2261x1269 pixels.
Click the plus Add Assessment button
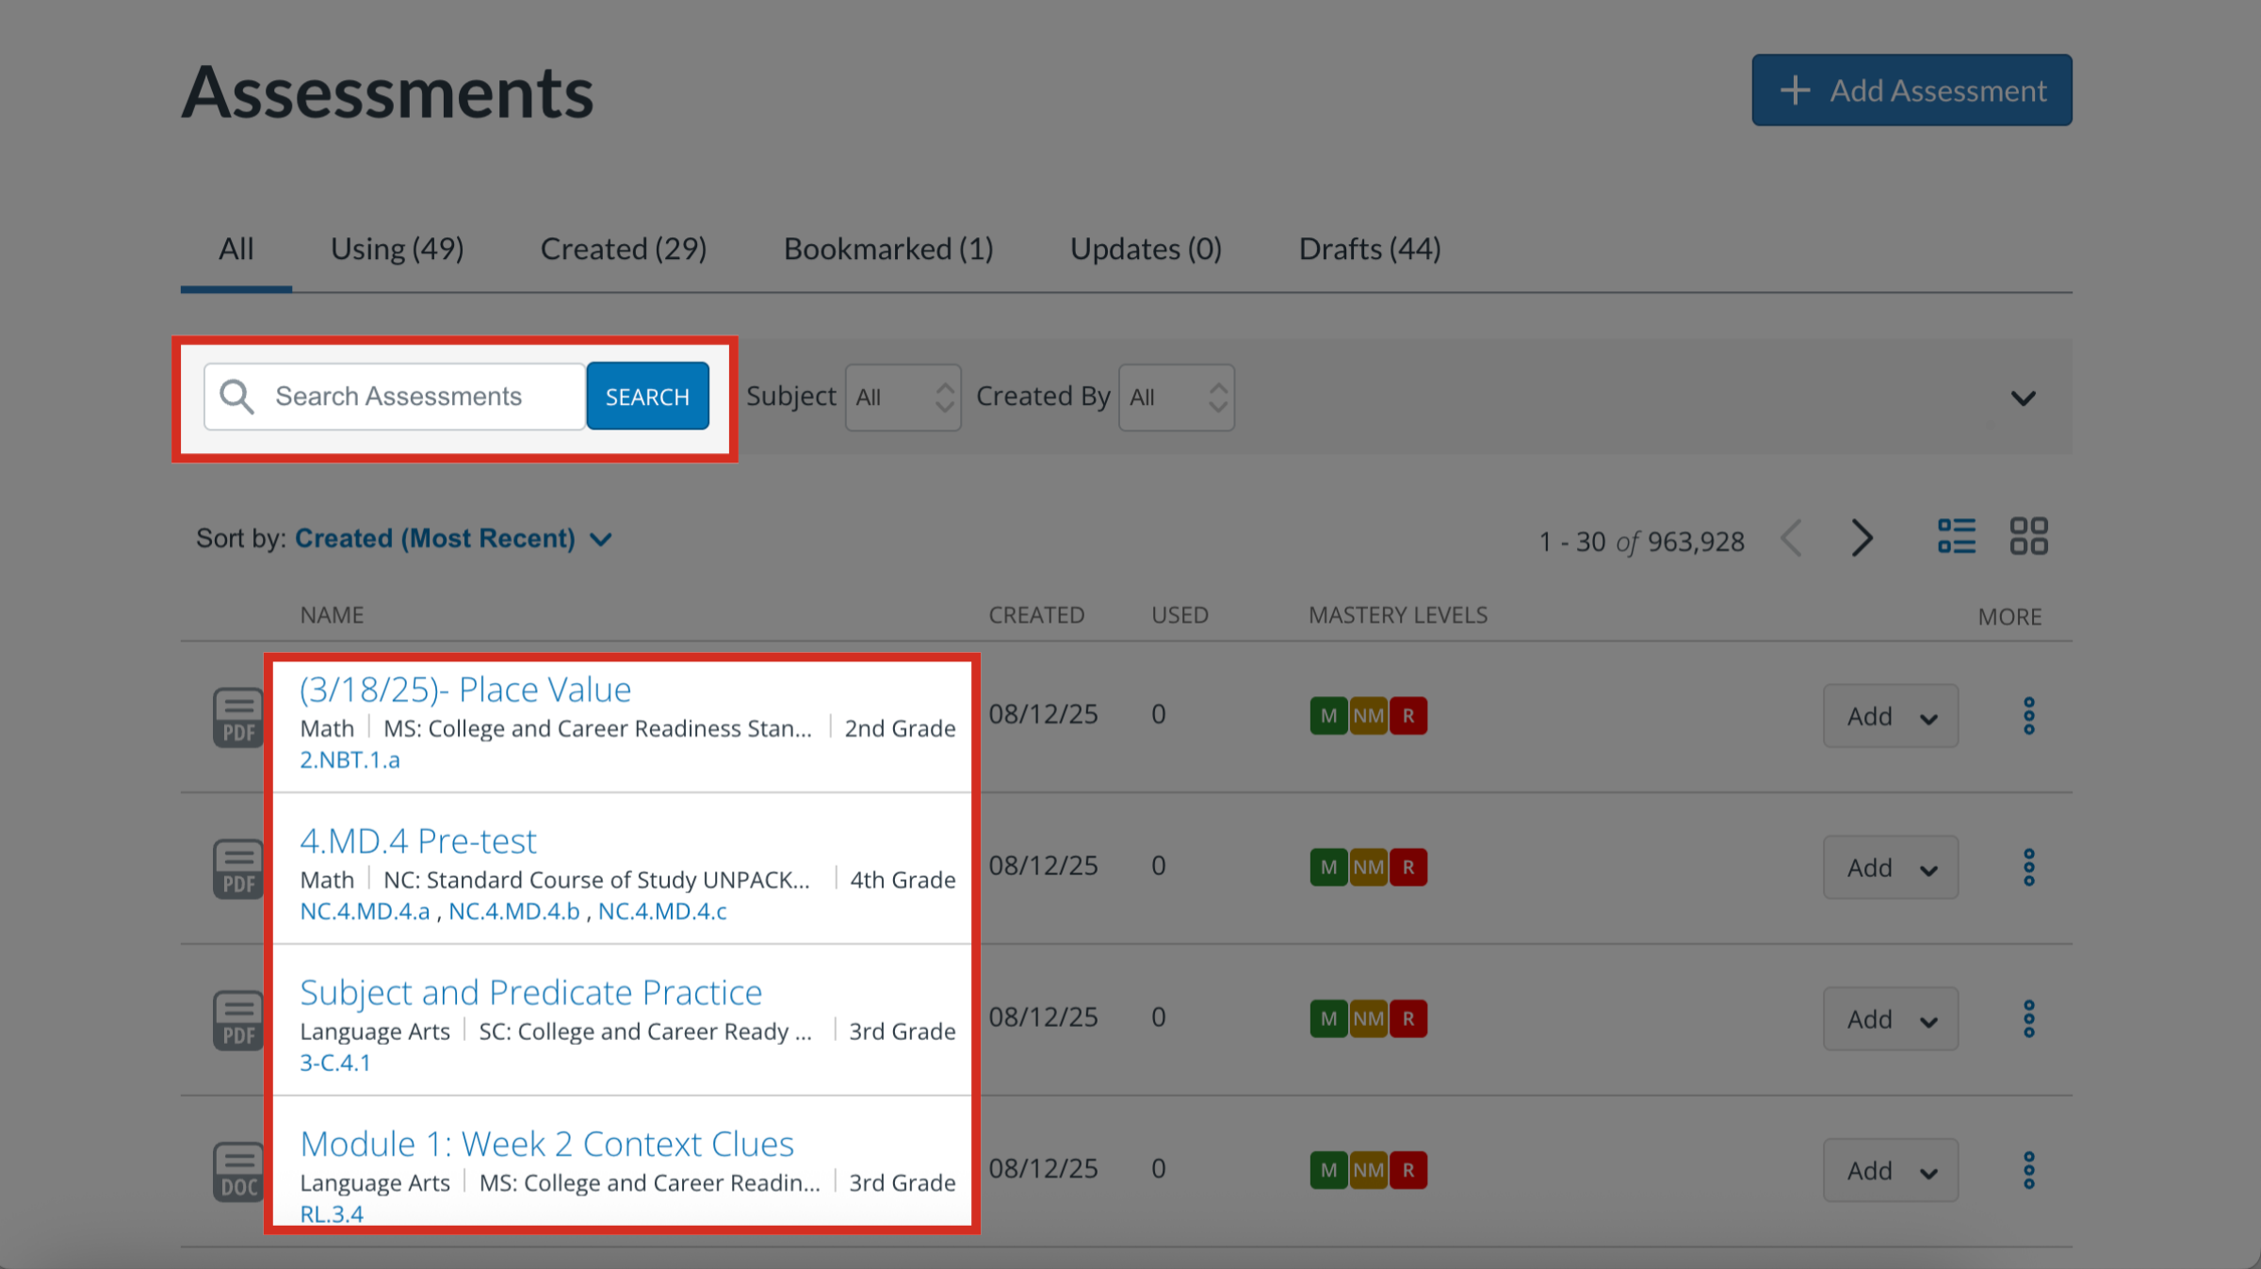click(x=1911, y=89)
